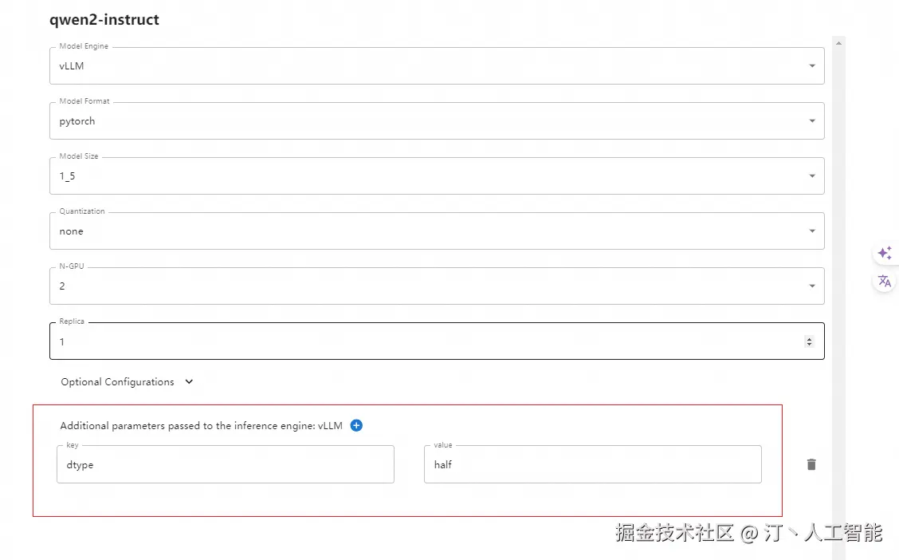Collapse the Optional Configurations section chevron
The width and height of the screenshot is (899, 560).
tap(189, 381)
